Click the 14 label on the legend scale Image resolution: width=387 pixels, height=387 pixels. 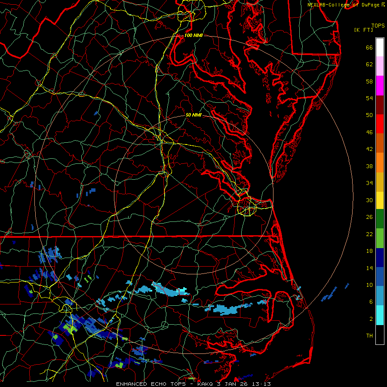369,268
